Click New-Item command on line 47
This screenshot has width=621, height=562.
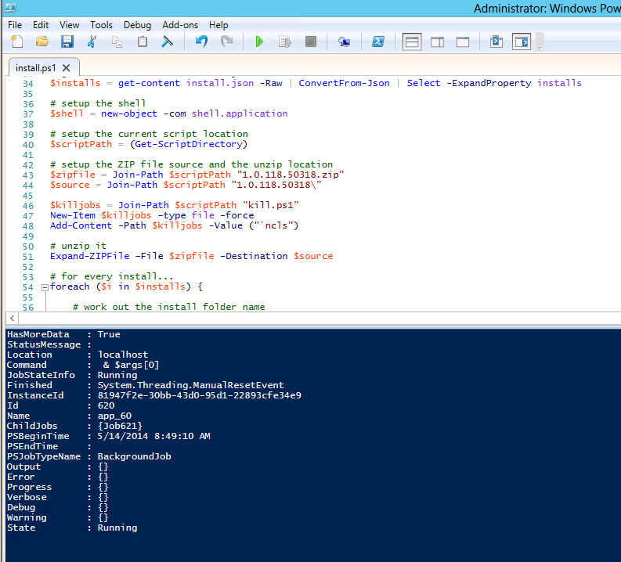[73, 215]
